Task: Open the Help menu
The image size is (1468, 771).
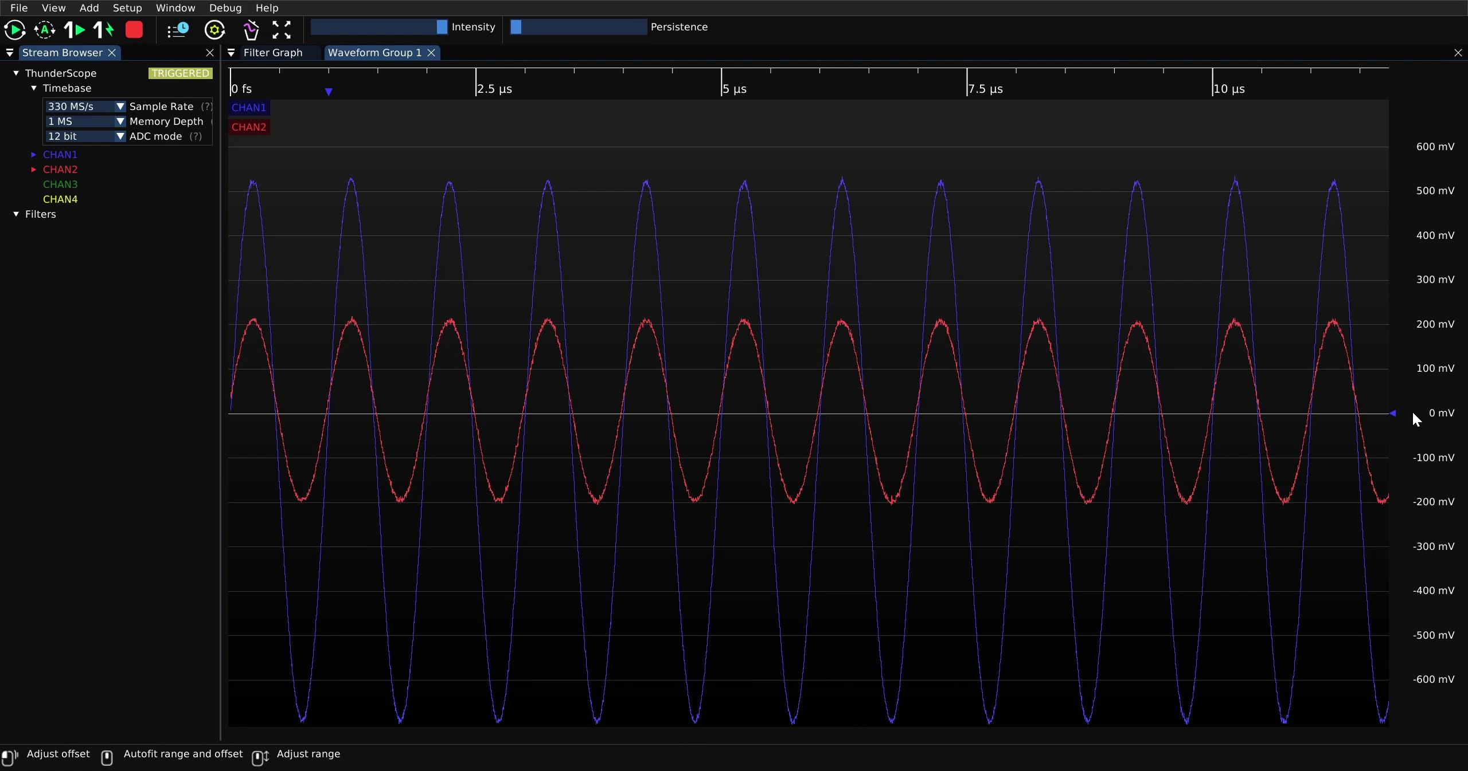Action: tap(267, 8)
